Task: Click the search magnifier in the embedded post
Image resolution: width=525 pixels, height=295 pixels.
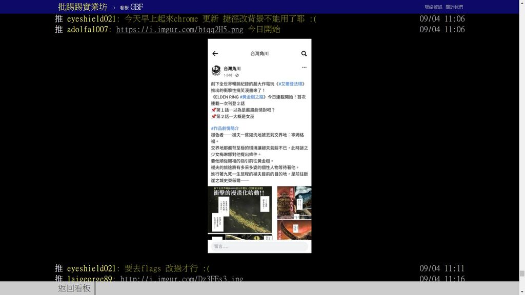Action: [304, 53]
